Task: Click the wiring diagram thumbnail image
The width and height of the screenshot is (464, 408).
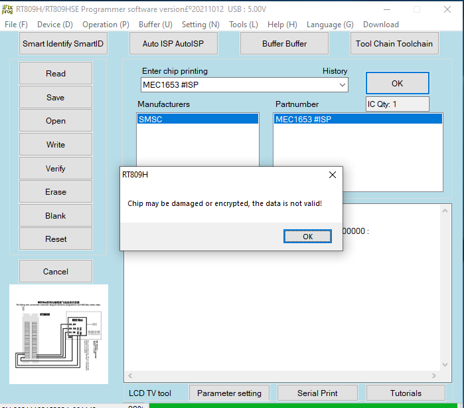Action: 59,334
